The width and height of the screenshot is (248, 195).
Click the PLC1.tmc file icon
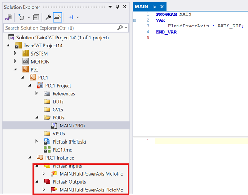(47, 149)
